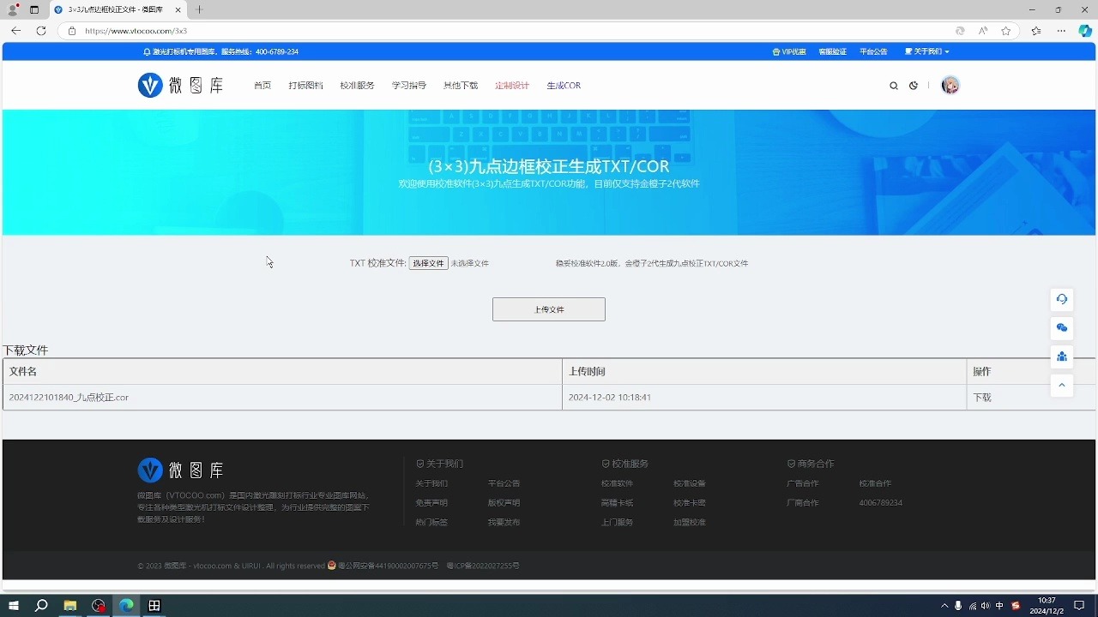Open the 打标图档 menu item
The image size is (1098, 617).
[305, 86]
